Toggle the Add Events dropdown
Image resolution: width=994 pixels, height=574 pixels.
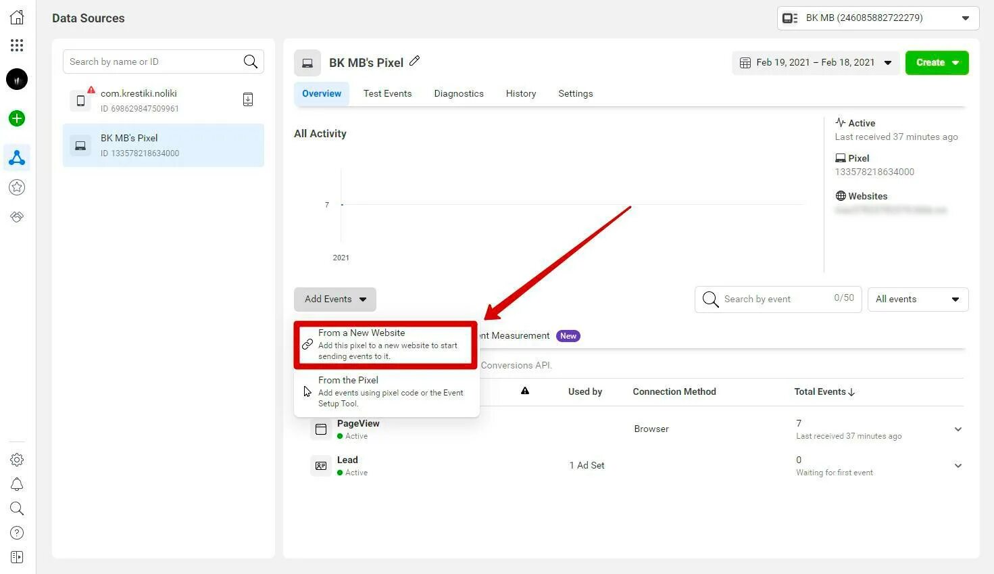pyautogui.click(x=335, y=300)
